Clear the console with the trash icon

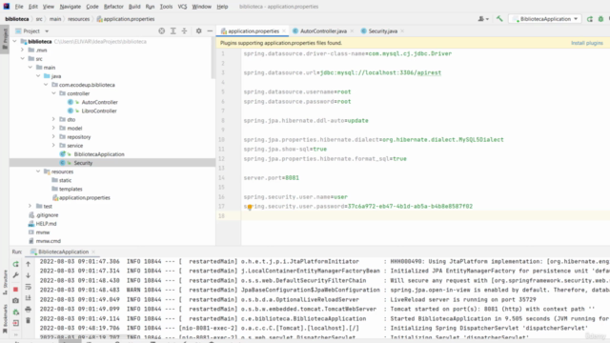28,320
